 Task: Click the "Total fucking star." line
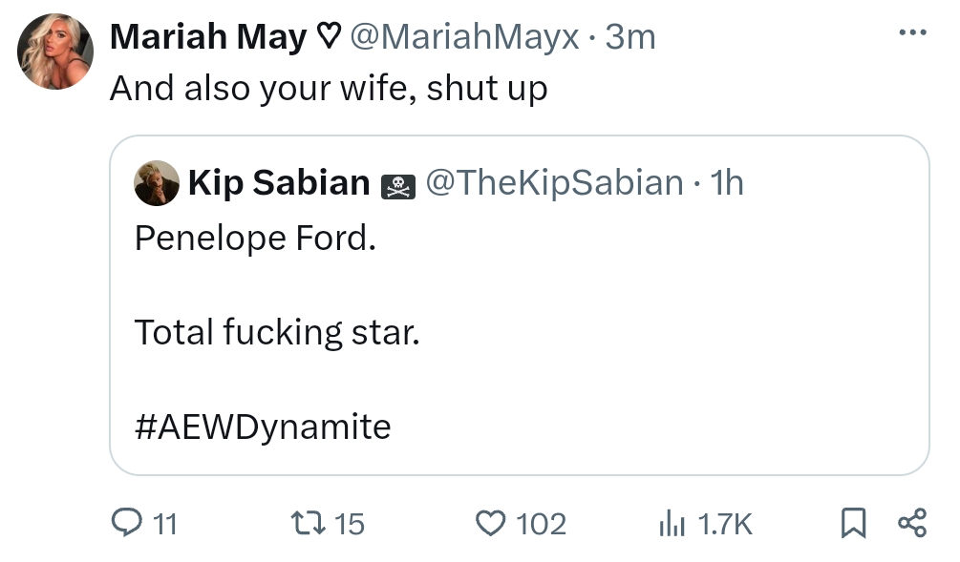(277, 332)
